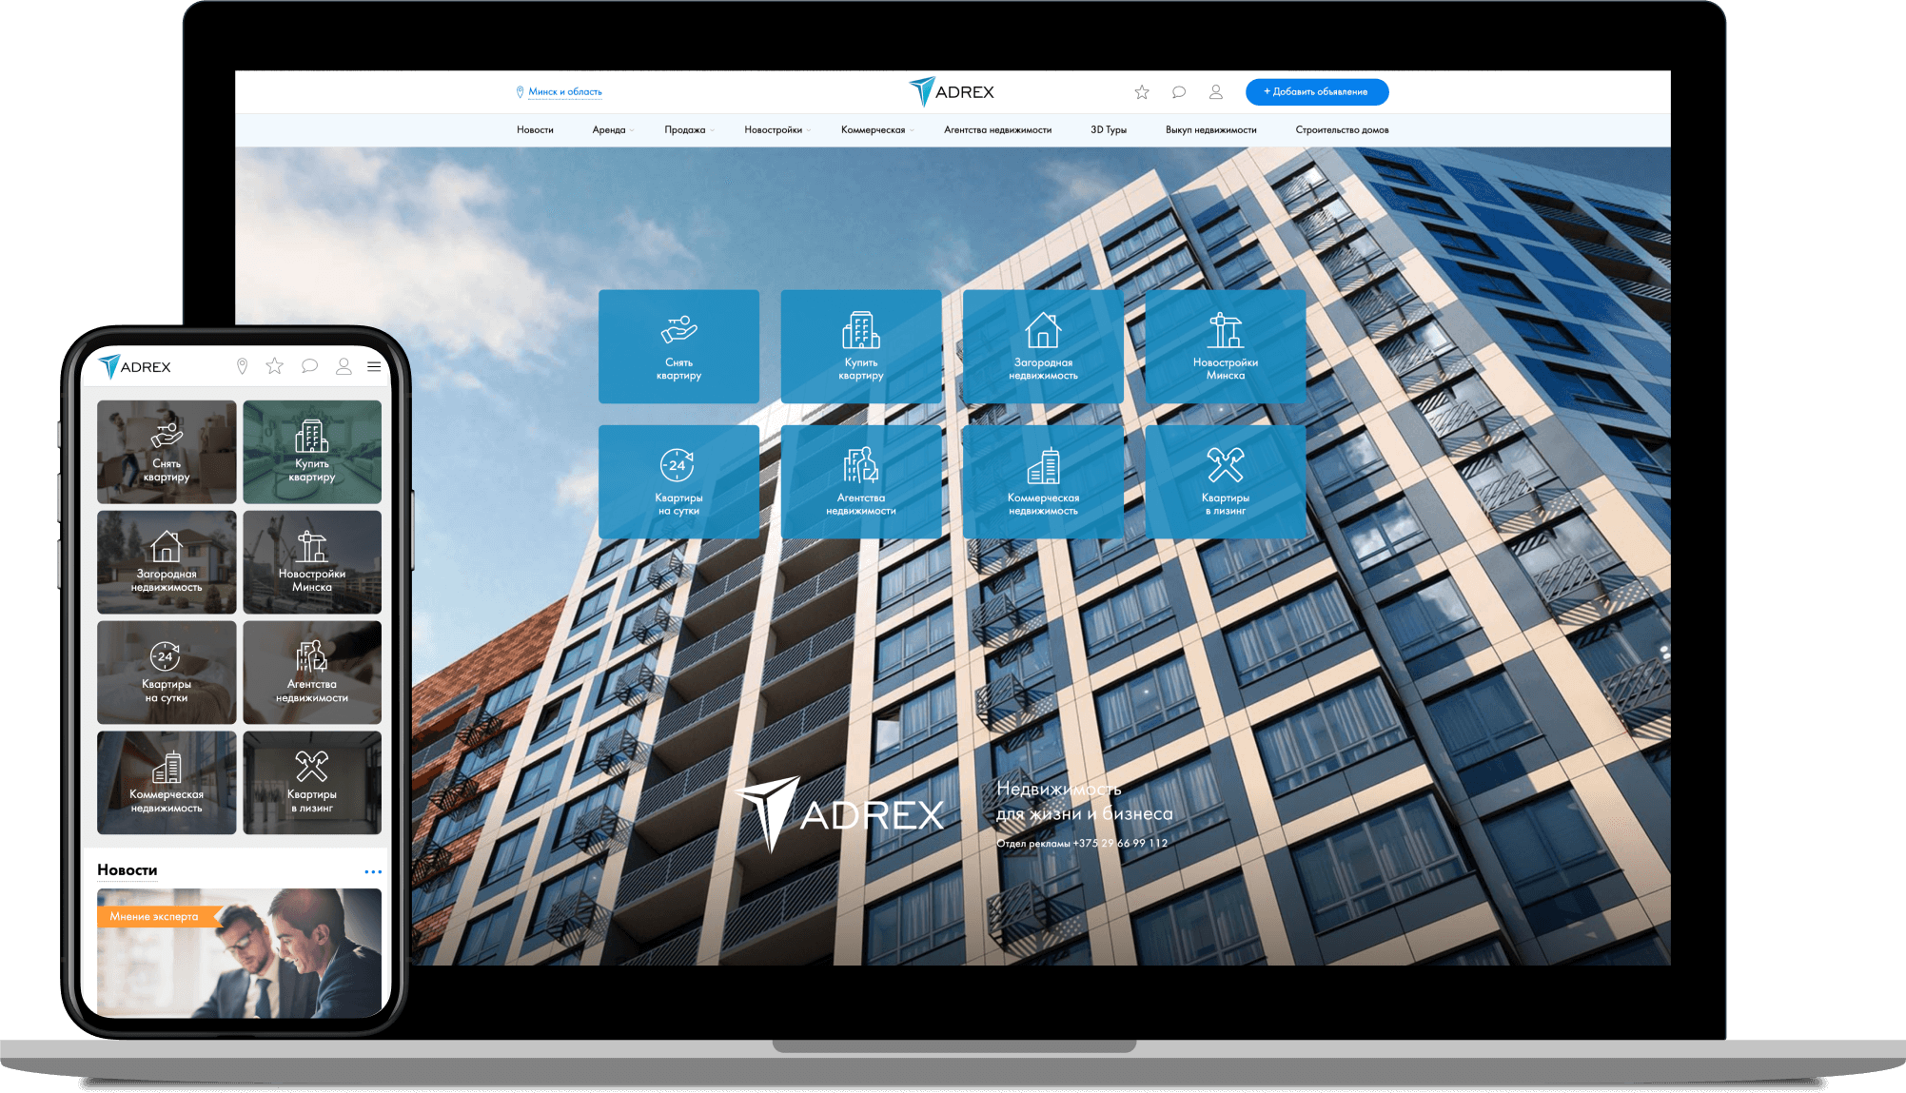The height and width of the screenshot is (1093, 1906).
Task: Tap the Новости heading on phone
Action: (x=128, y=870)
